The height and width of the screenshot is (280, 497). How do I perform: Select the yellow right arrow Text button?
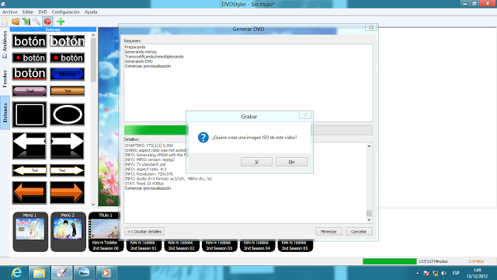pos(68,170)
